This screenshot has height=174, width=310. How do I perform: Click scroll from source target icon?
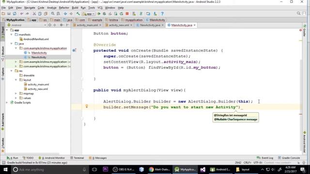point(50,25)
